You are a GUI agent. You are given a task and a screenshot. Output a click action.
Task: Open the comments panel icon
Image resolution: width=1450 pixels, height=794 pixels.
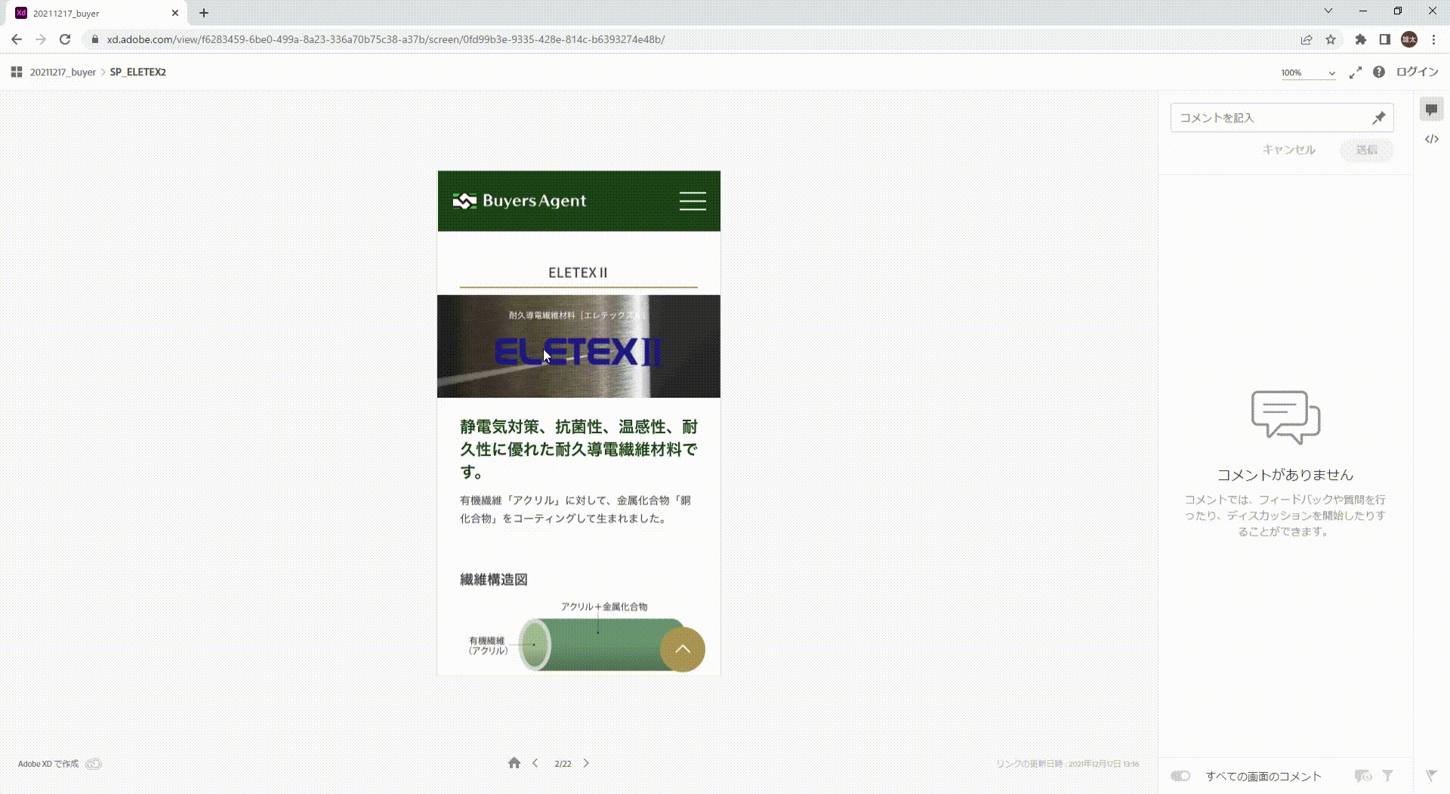[x=1431, y=109]
